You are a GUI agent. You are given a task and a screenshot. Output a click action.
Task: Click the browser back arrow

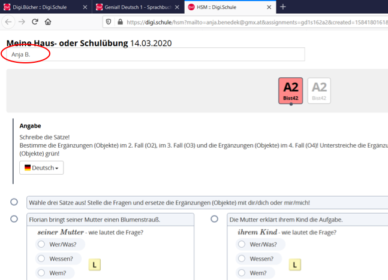(x=8, y=22)
